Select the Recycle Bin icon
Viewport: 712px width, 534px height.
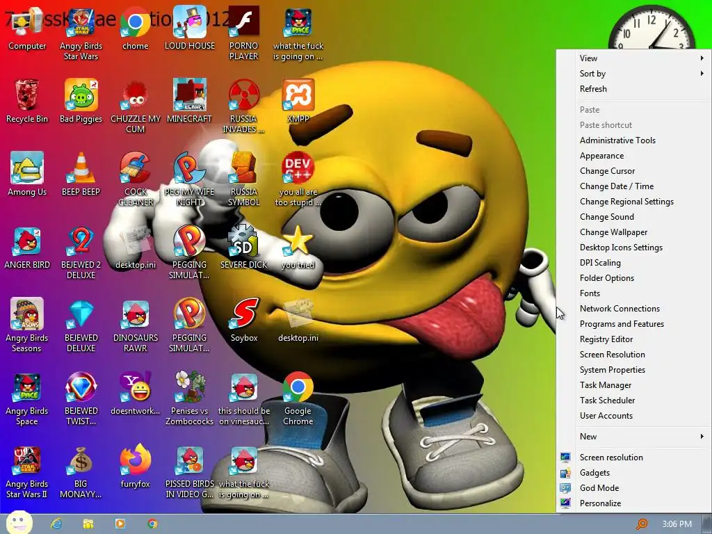pos(27,102)
